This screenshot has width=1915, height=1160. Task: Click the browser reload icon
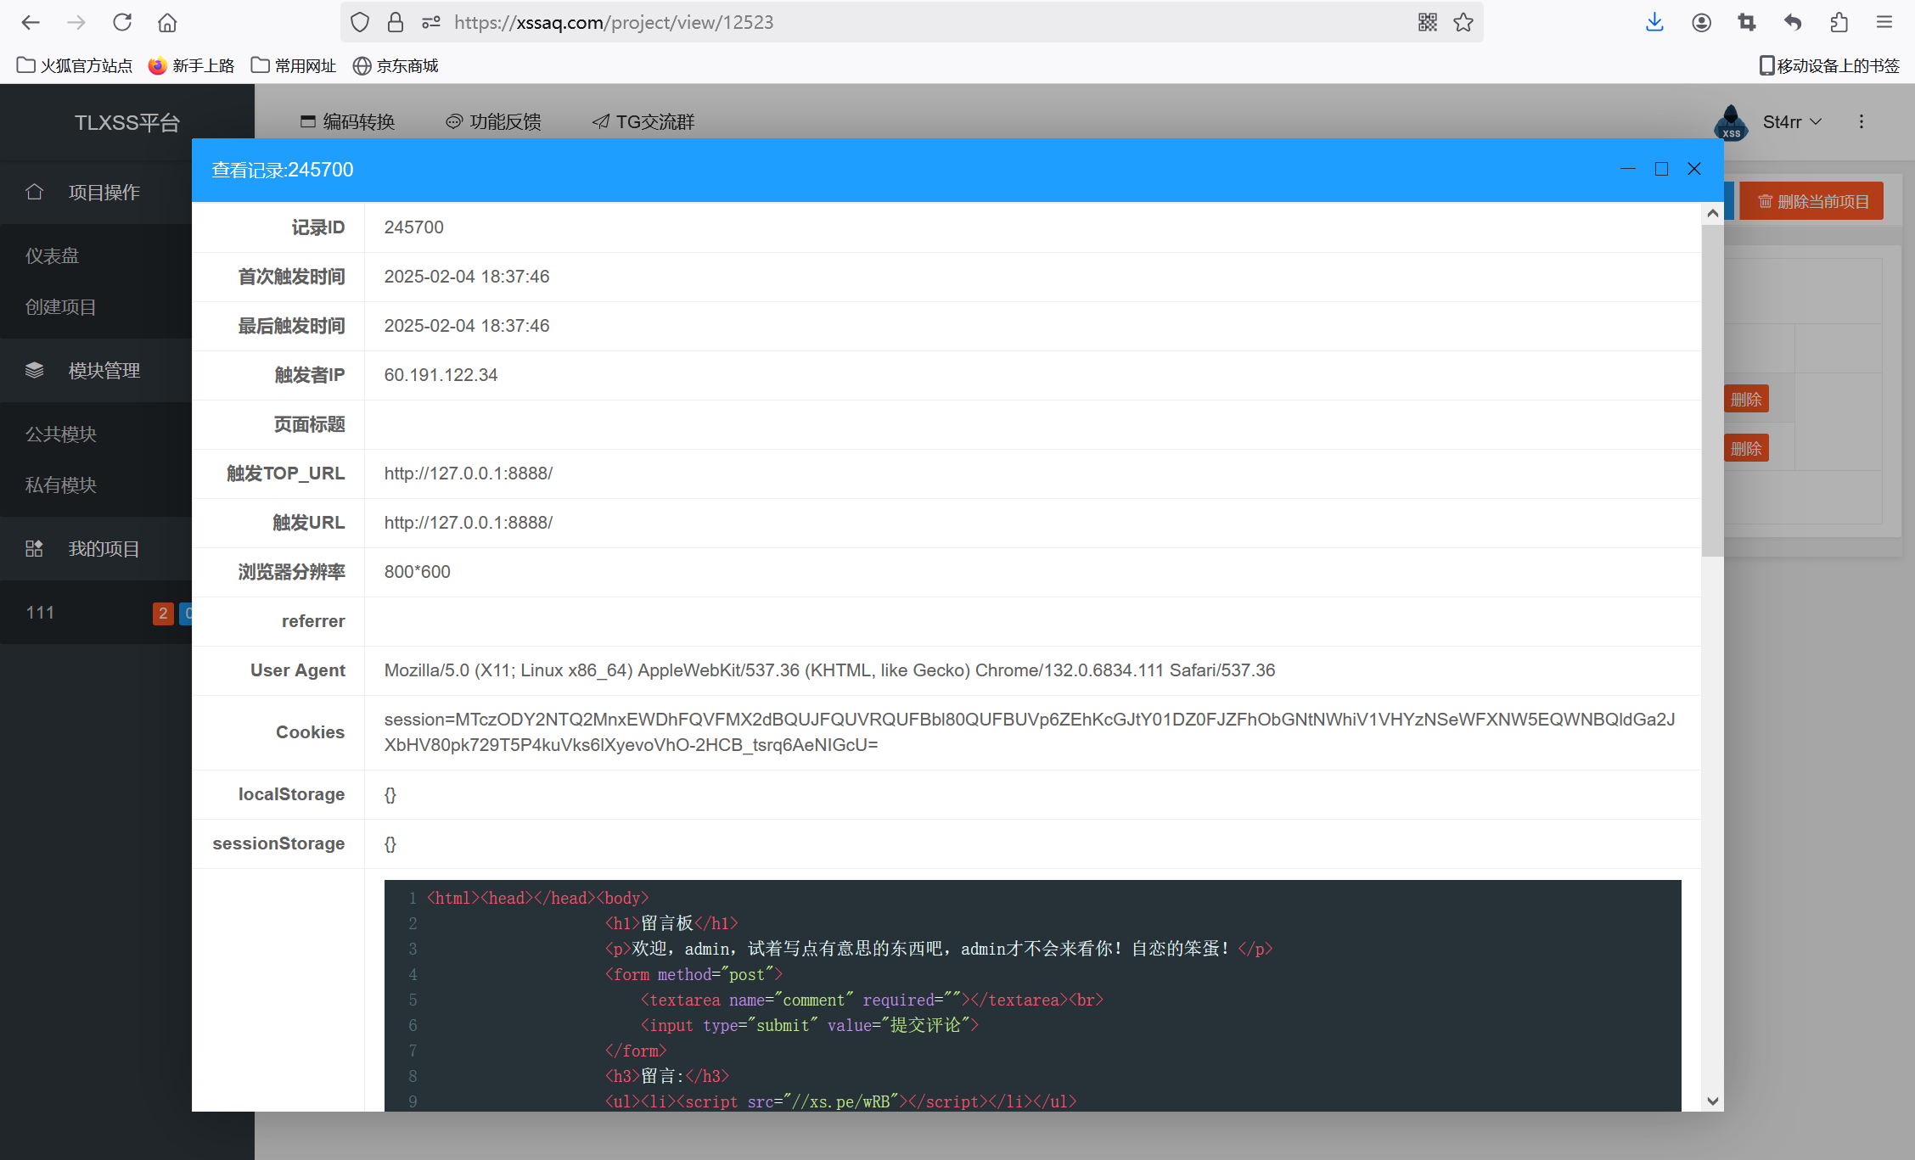pos(122,22)
